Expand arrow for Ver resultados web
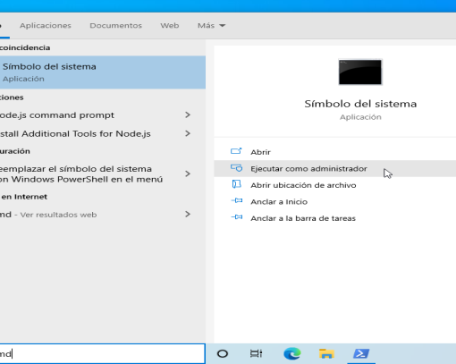The width and height of the screenshot is (456, 364). coord(188,214)
